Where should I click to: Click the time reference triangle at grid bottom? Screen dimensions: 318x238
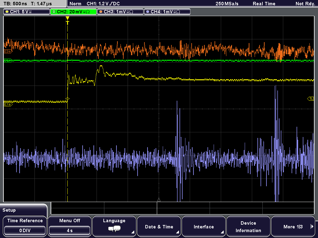click(159, 200)
